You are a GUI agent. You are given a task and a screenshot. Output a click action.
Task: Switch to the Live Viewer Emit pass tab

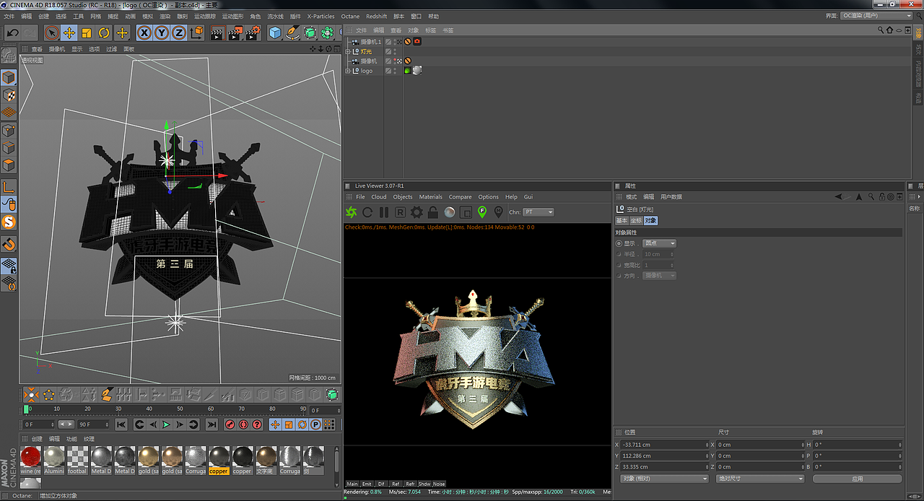point(367,484)
